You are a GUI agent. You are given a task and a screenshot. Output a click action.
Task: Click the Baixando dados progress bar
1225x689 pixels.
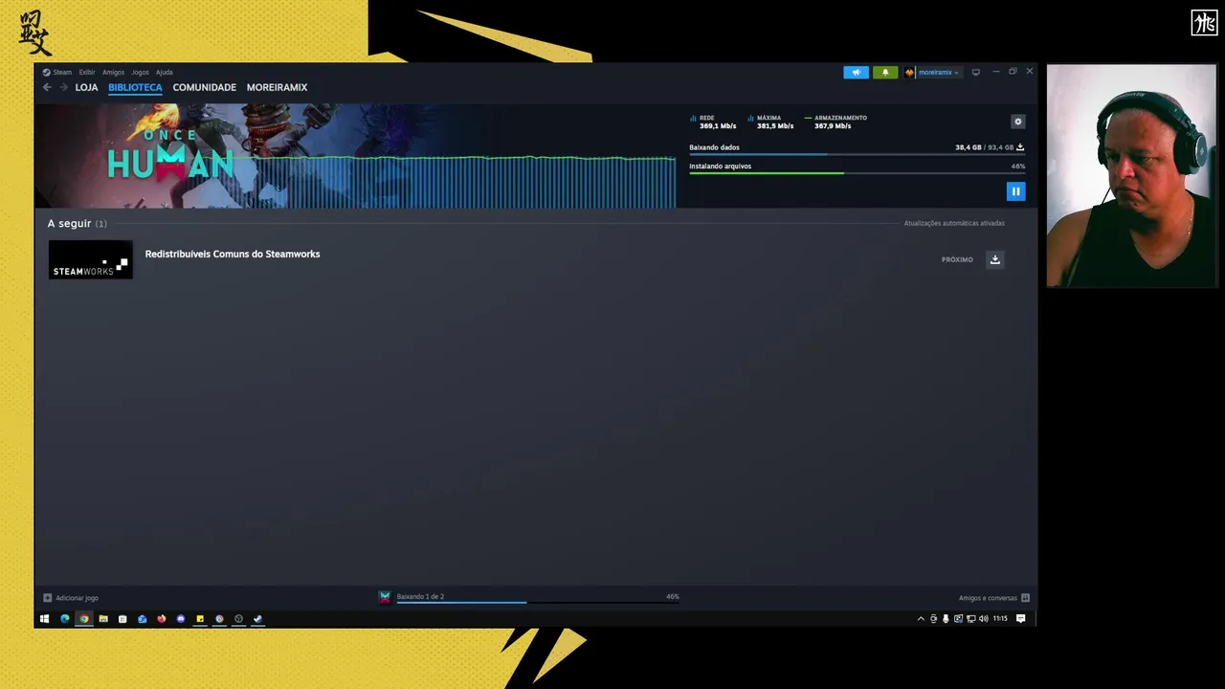[857, 154]
